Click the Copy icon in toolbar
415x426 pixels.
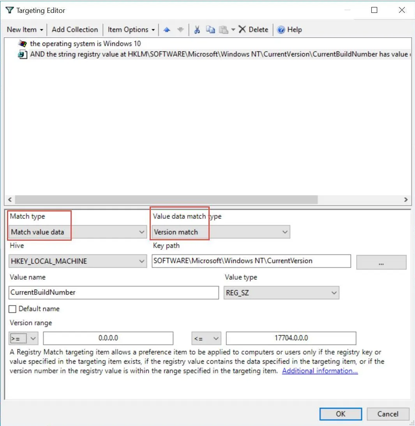tap(210, 30)
